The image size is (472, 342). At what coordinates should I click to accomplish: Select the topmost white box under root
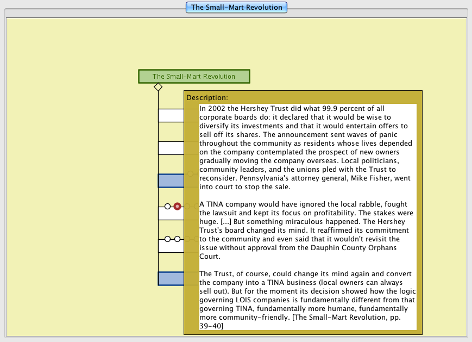point(171,115)
